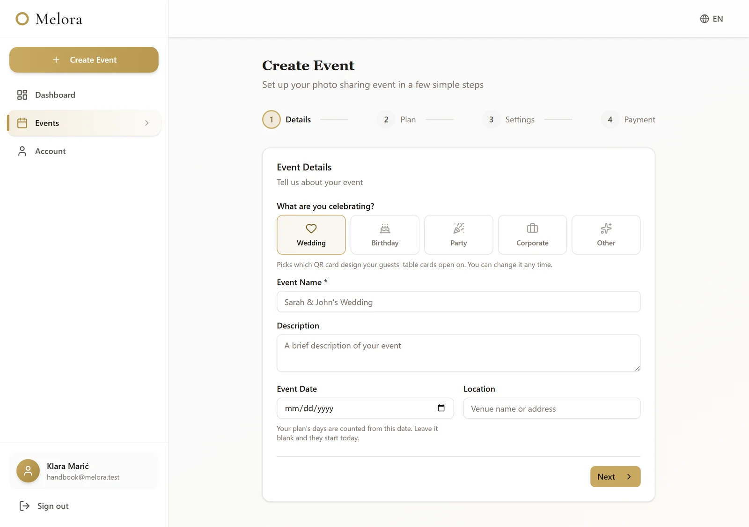Click the Dashboard grid icon

click(x=22, y=95)
